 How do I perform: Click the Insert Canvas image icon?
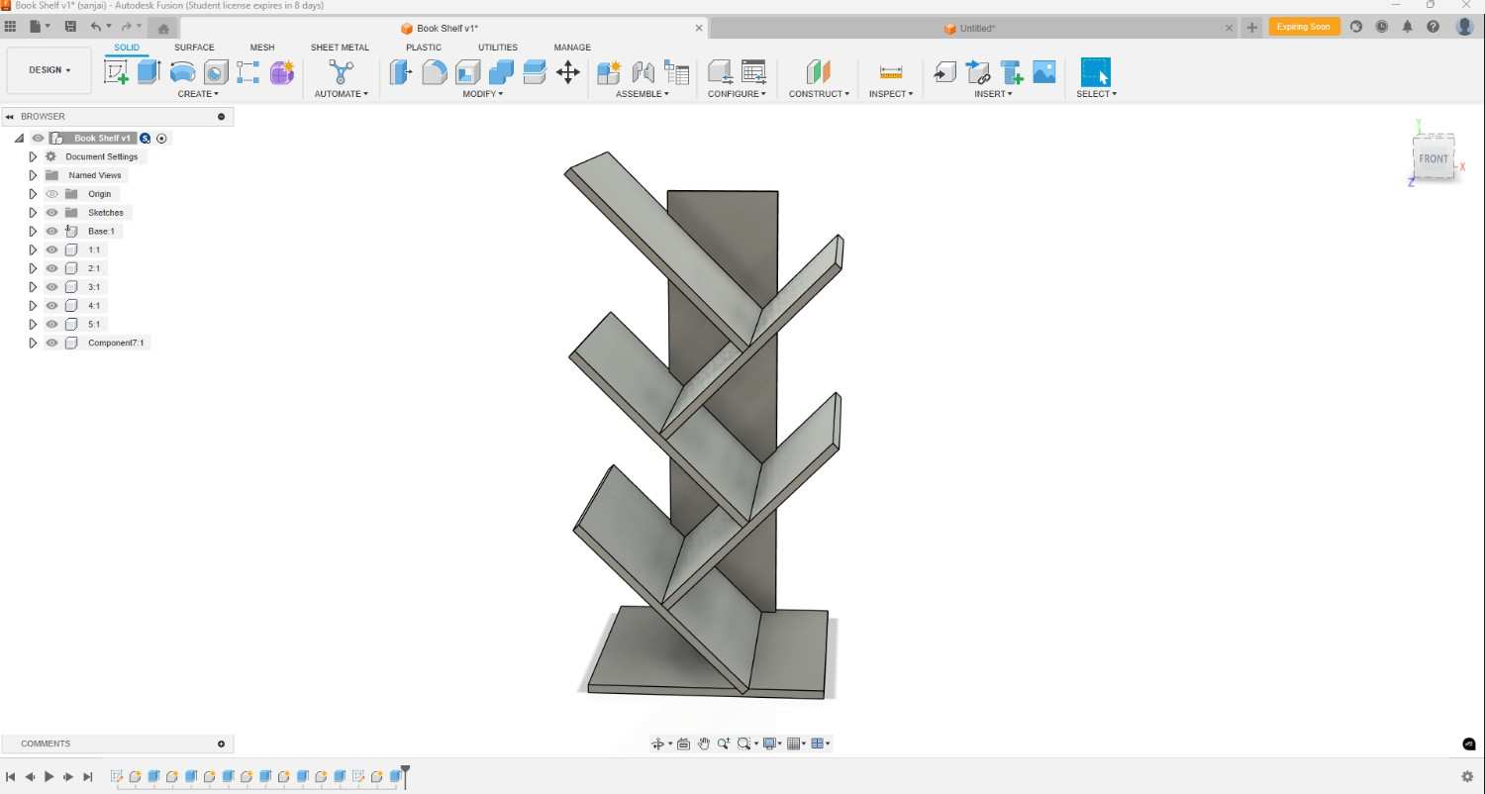point(1044,71)
